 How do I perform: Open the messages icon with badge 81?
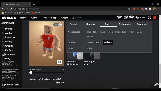click(x=126, y=18)
